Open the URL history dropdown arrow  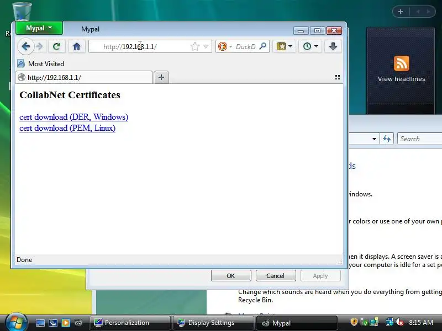[x=206, y=46]
